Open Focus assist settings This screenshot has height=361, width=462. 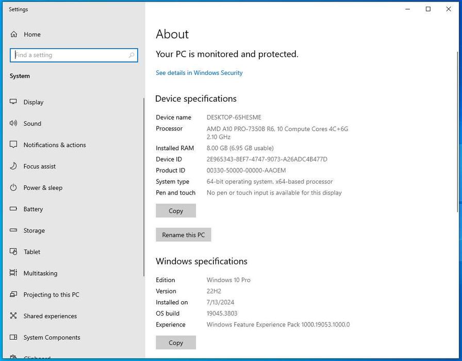pos(74,166)
